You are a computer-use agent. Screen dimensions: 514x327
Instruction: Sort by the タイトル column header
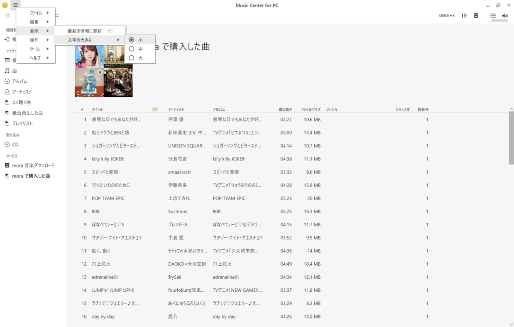click(x=97, y=109)
